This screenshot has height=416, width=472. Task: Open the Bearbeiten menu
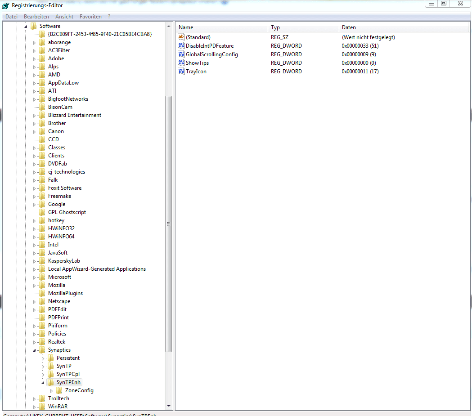point(36,17)
